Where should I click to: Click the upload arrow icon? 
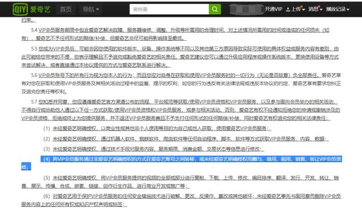288,9
